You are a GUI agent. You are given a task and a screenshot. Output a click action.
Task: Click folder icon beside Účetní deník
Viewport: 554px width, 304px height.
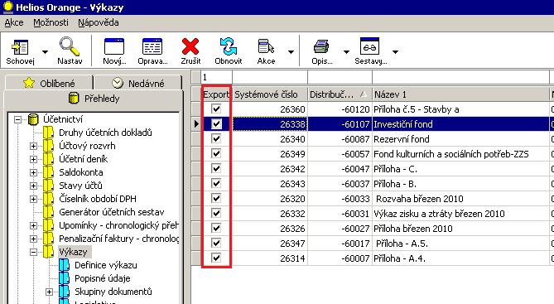click(x=48, y=159)
